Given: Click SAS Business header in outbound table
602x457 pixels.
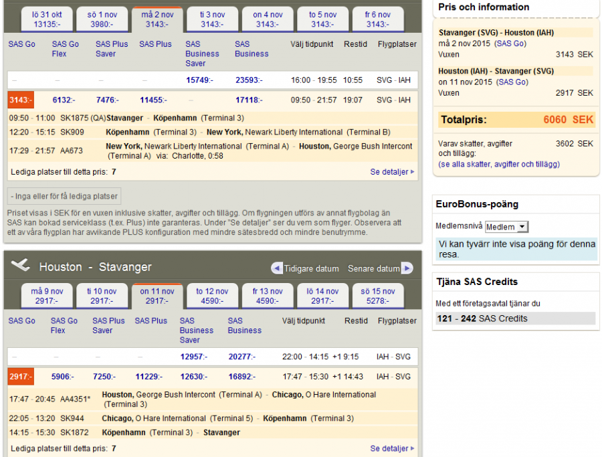Looking at the screenshot, I should [252, 49].
